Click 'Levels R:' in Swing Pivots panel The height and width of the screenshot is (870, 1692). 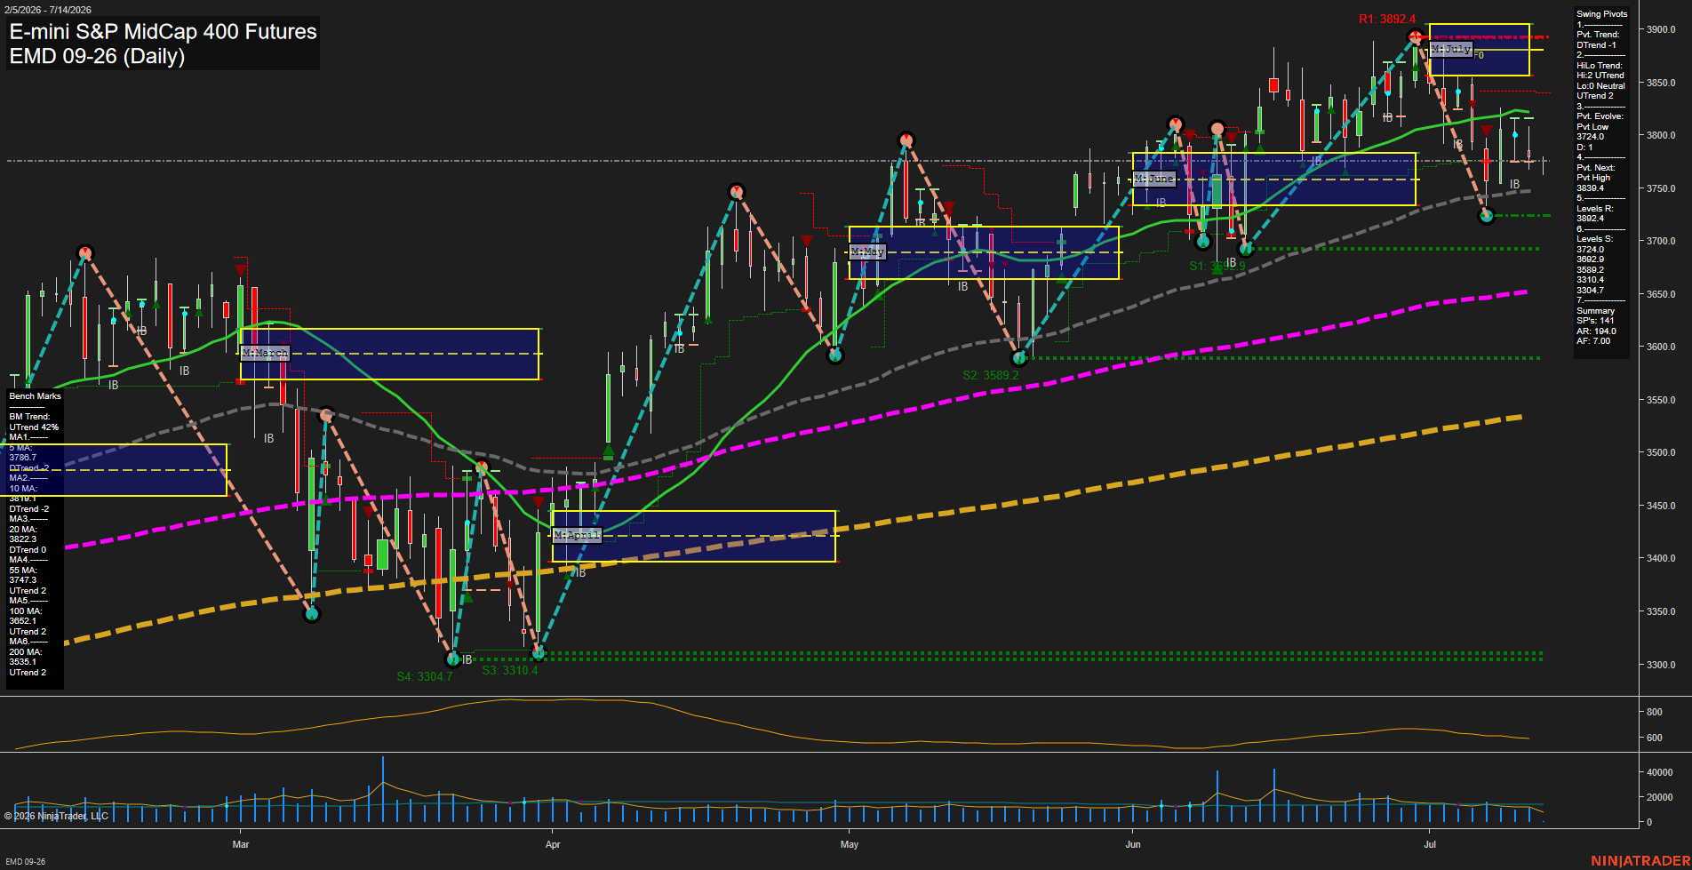tap(1595, 209)
